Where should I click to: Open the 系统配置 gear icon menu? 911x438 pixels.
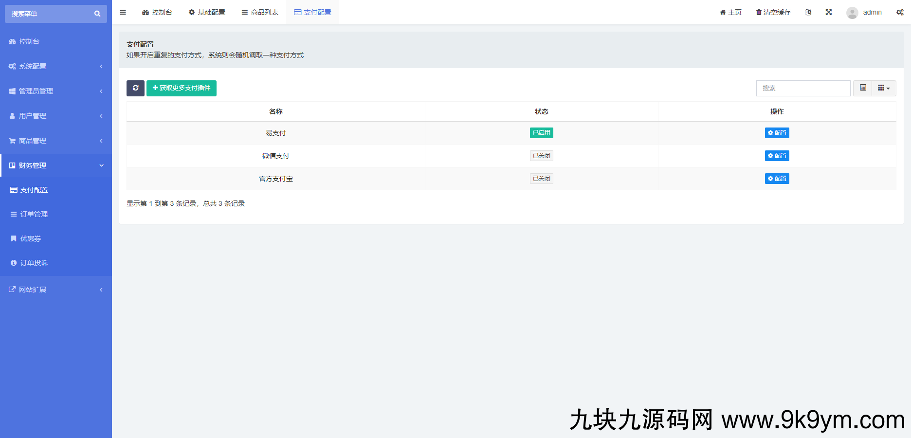point(12,66)
